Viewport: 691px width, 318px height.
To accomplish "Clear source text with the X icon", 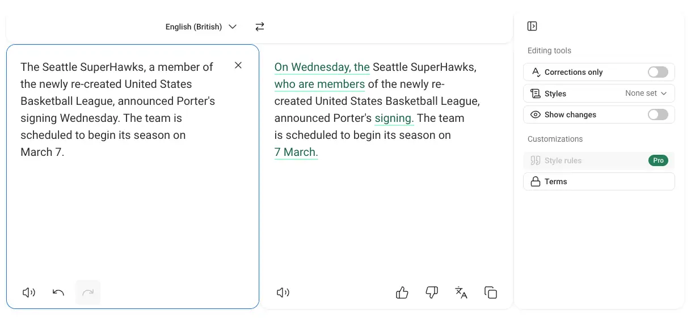I will coord(238,65).
